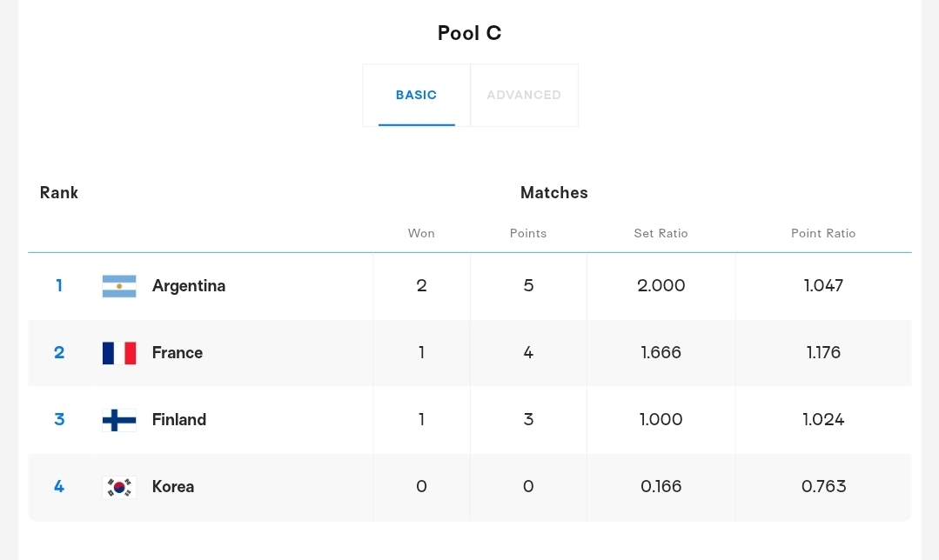Click the Set Ratio column header
The image size is (939, 560).
(x=661, y=233)
